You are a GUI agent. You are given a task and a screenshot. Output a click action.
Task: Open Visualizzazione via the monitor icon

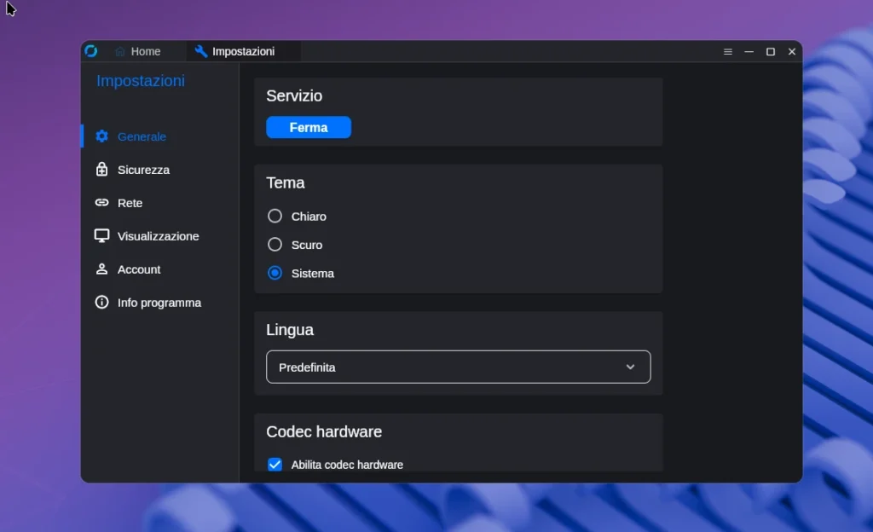pyautogui.click(x=101, y=235)
